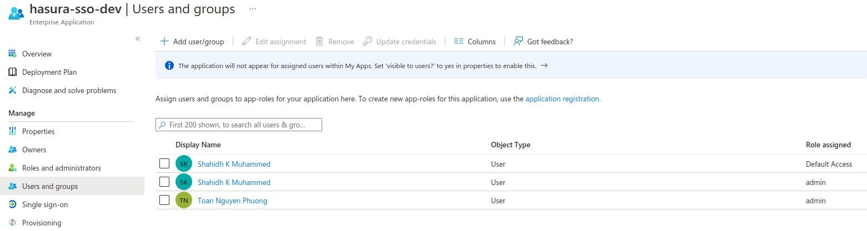Click the admin role cell for Toan

pyautogui.click(x=816, y=201)
